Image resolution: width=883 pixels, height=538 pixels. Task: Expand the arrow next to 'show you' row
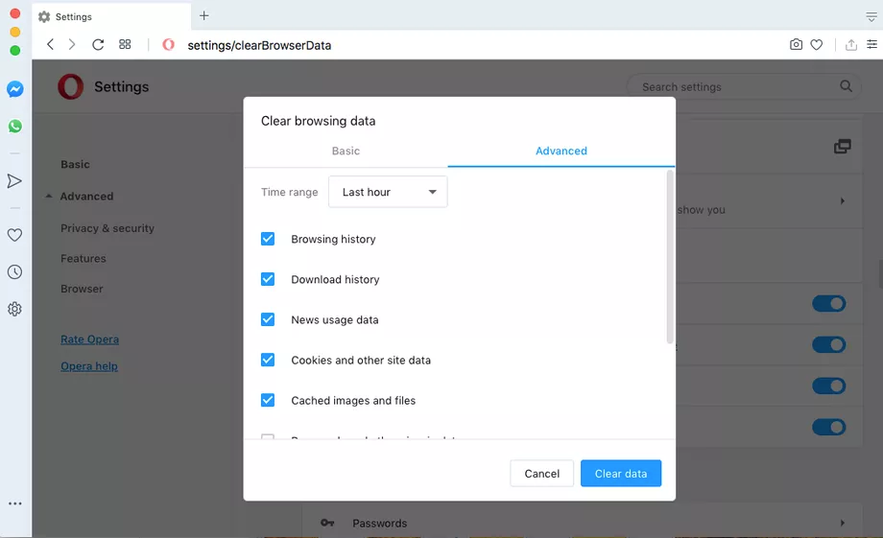point(843,200)
